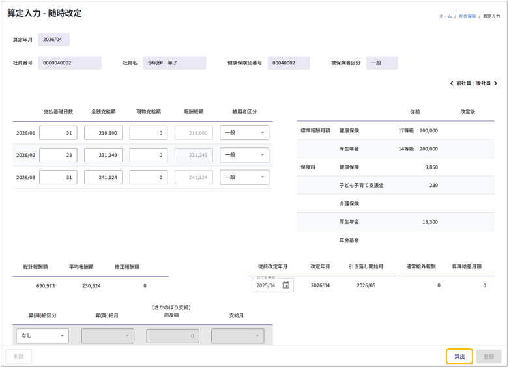Click the 被保険者区分 field showing 一般
This screenshot has height=368, width=509.
(381, 63)
